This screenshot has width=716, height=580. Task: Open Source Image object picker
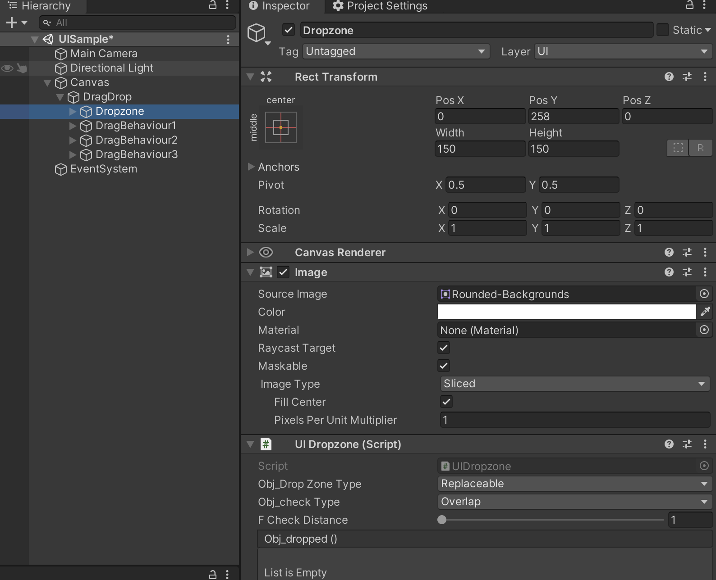[x=704, y=294]
